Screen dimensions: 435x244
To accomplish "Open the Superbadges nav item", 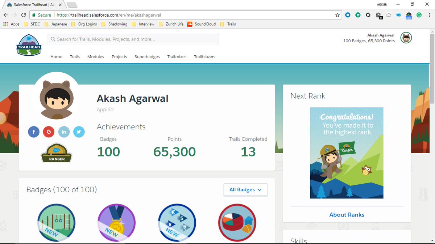I will click(x=147, y=57).
